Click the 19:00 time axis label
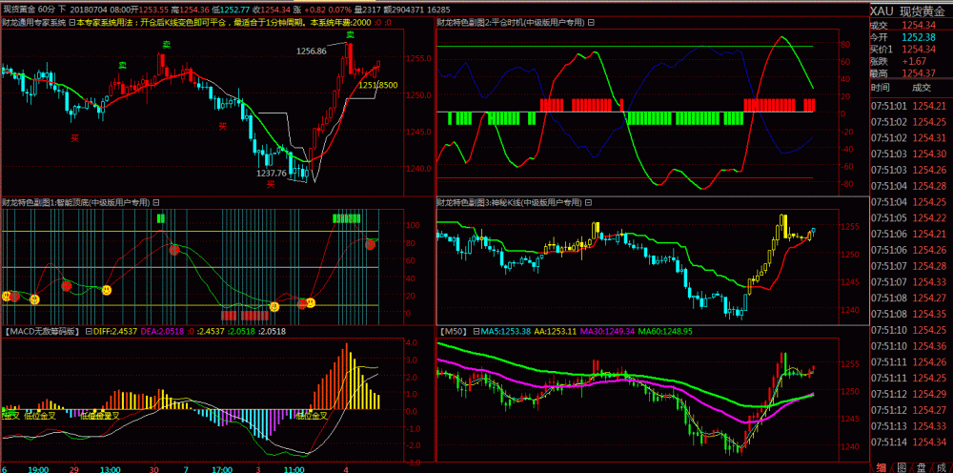The width and height of the screenshot is (953, 473). pos(39,469)
